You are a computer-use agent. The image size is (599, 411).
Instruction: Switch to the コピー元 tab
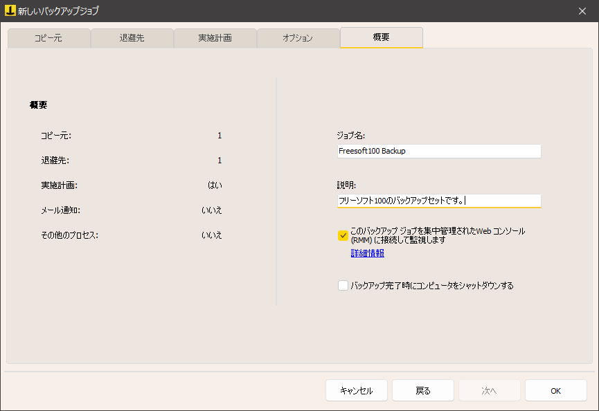point(49,38)
